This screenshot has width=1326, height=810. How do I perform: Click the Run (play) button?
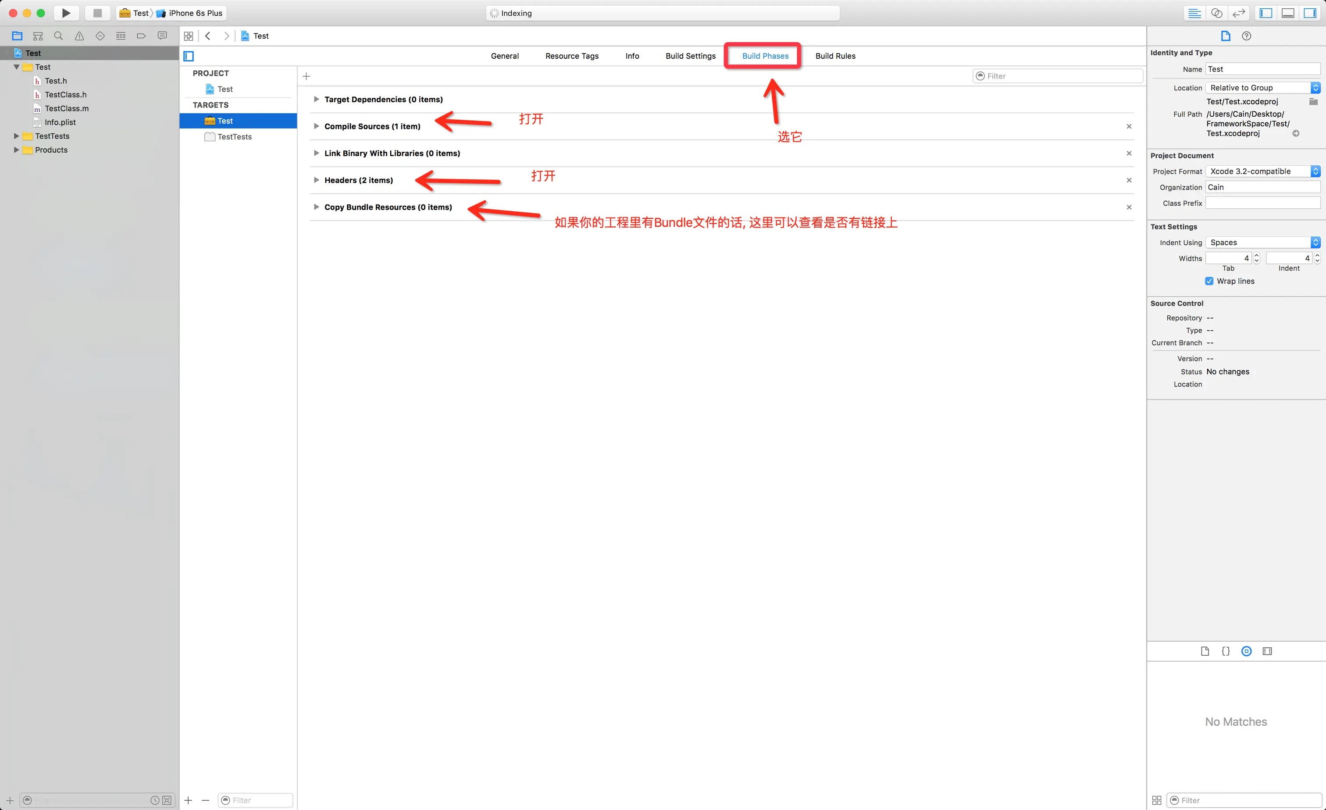coord(66,13)
